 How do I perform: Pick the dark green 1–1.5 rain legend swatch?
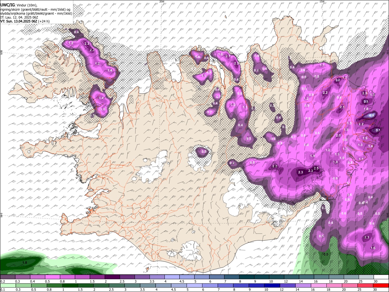point(70,285)
